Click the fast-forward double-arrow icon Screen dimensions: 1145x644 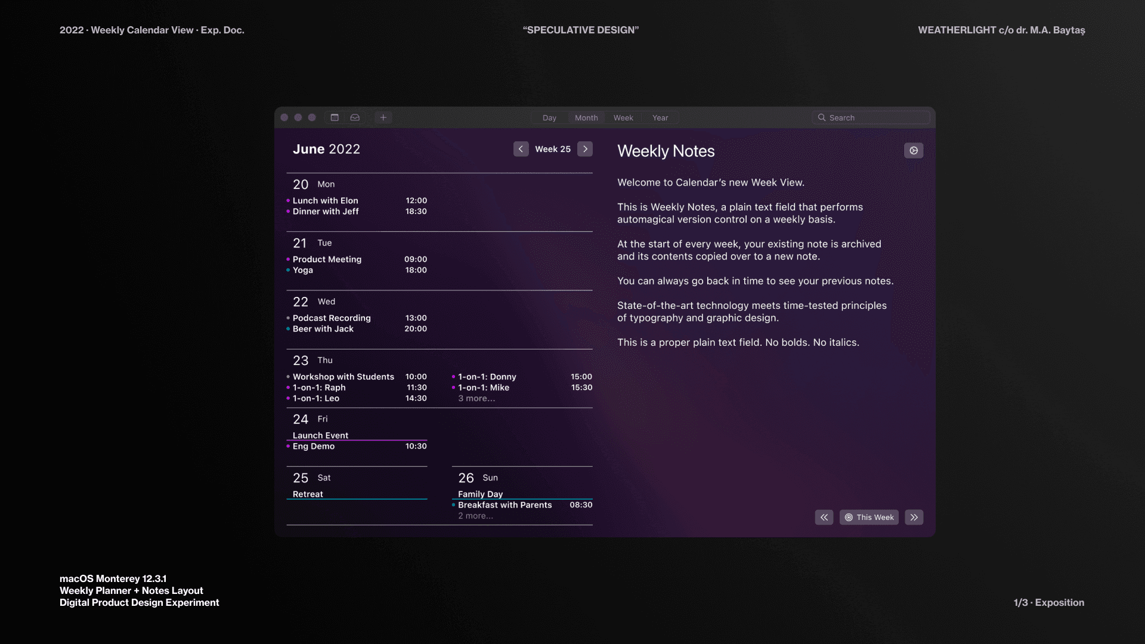pyautogui.click(x=914, y=516)
